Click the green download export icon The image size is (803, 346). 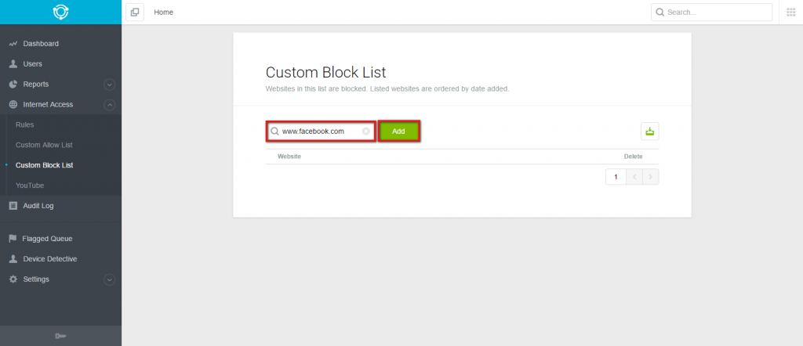pyautogui.click(x=650, y=132)
